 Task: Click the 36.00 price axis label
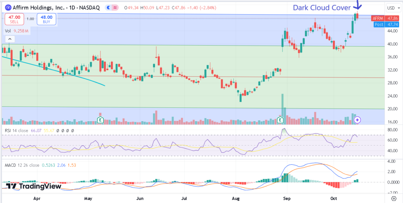(x=392, y=57)
